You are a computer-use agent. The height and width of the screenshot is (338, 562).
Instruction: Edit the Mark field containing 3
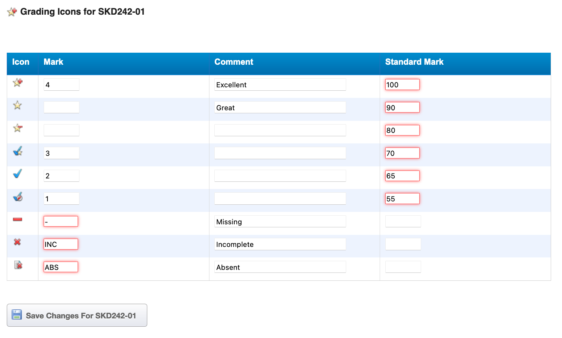[61, 153]
